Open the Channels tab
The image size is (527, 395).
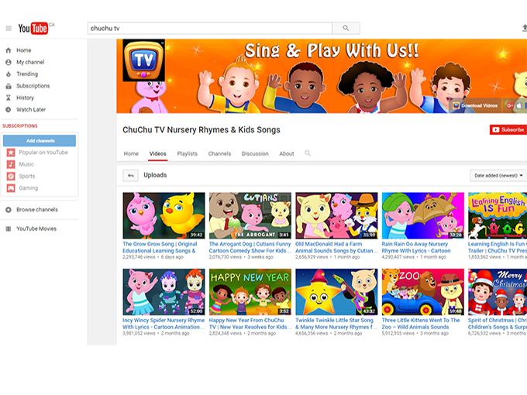[x=219, y=153]
